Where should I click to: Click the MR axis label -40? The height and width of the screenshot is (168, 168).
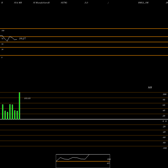tap(164, 132)
